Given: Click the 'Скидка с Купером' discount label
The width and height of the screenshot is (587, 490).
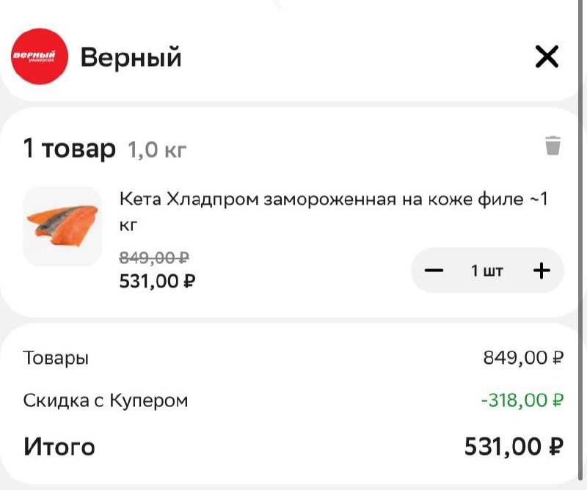Looking at the screenshot, I should (106, 401).
